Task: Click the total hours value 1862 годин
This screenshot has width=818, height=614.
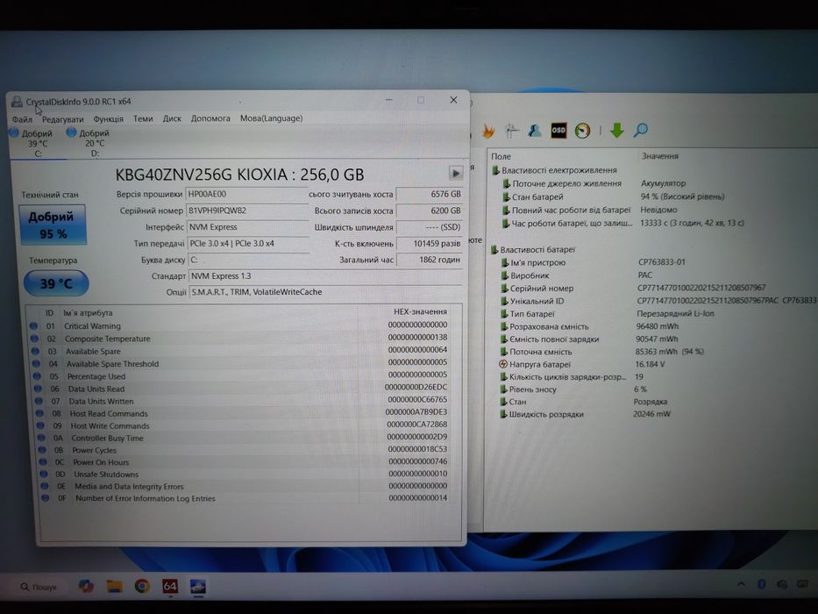Action: (430, 260)
